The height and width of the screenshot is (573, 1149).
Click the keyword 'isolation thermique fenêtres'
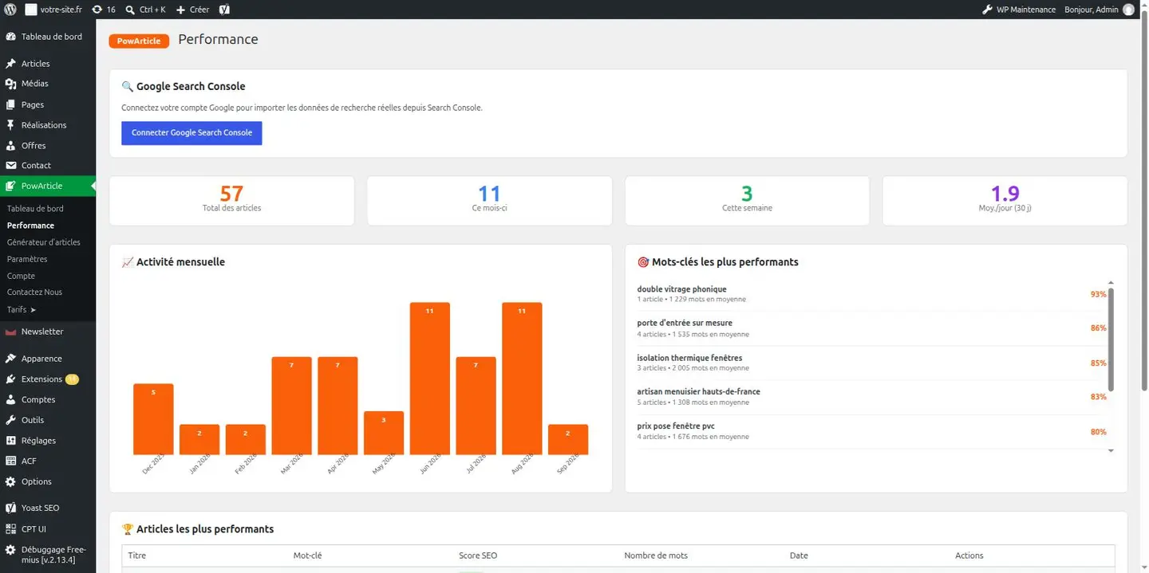tap(689, 358)
